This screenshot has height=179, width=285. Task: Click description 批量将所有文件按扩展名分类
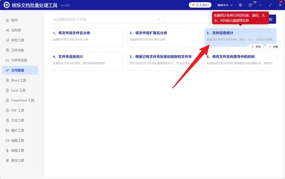(148, 39)
